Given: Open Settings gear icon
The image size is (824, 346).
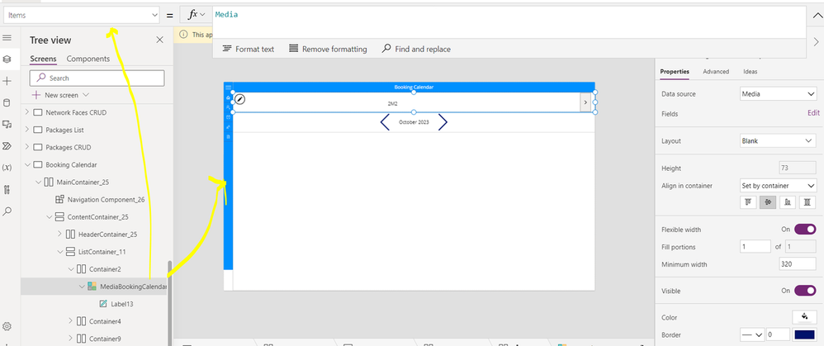Looking at the screenshot, I should (x=7, y=326).
